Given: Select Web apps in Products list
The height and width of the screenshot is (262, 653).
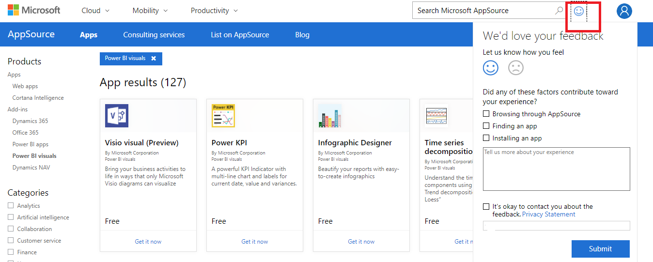Looking at the screenshot, I should tap(25, 86).
